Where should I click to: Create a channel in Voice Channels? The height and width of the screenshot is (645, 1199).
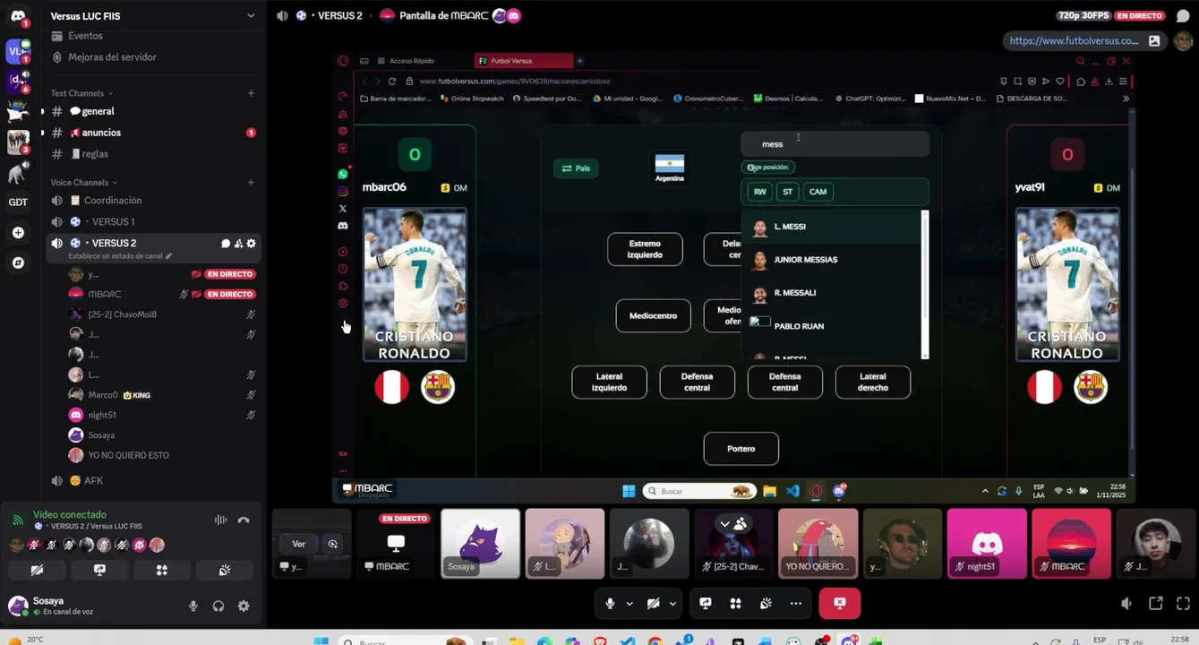(251, 183)
